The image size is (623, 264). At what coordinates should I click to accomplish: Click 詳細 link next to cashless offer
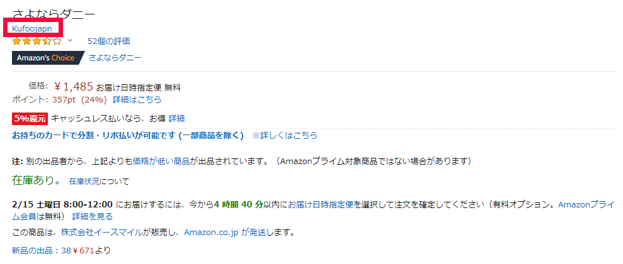click(x=177, y=118)
